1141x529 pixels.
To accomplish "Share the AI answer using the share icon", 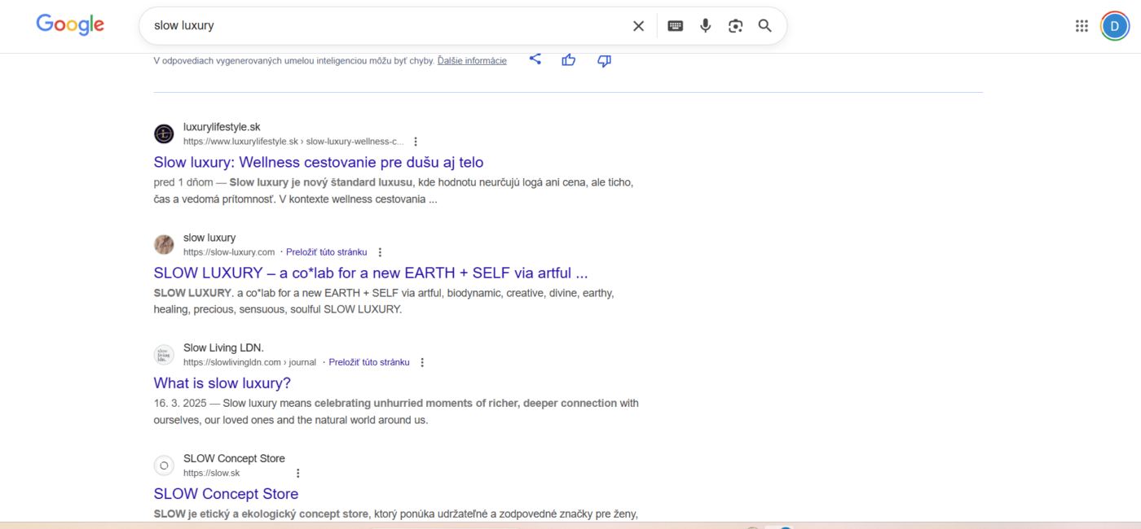I will click(535, 59).
